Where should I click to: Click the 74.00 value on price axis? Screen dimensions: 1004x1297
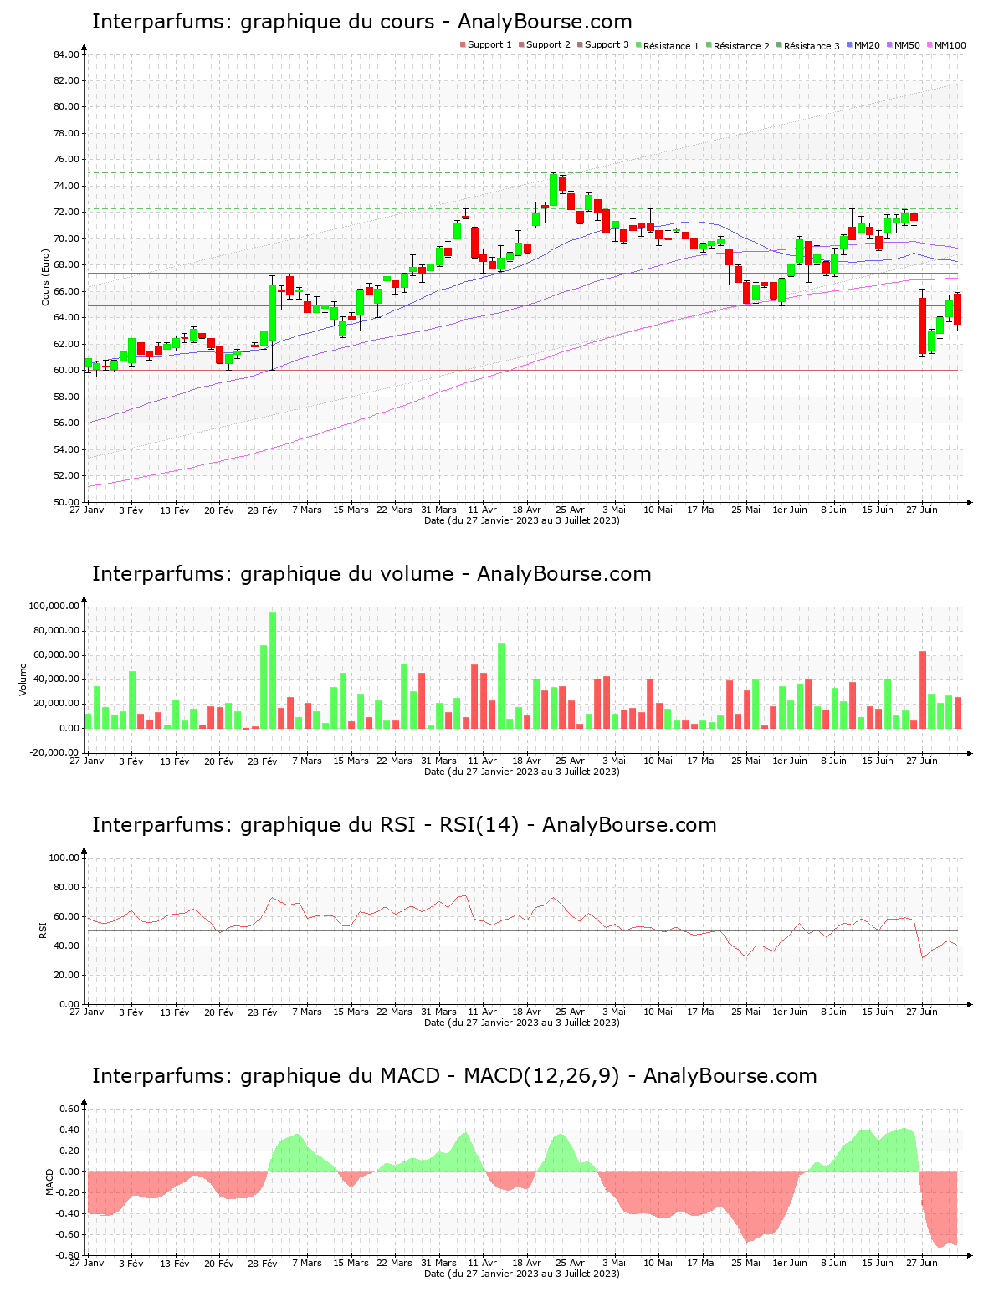(x=66, y=186)
